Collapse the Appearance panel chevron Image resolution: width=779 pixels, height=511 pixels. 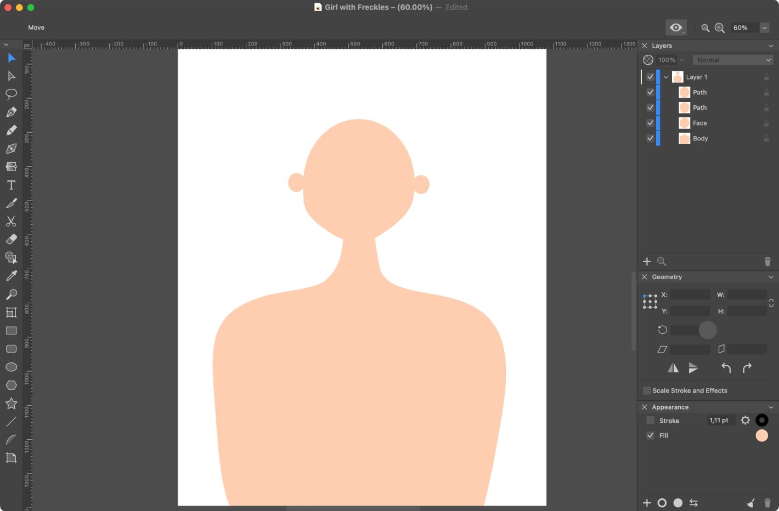point(771,407)
